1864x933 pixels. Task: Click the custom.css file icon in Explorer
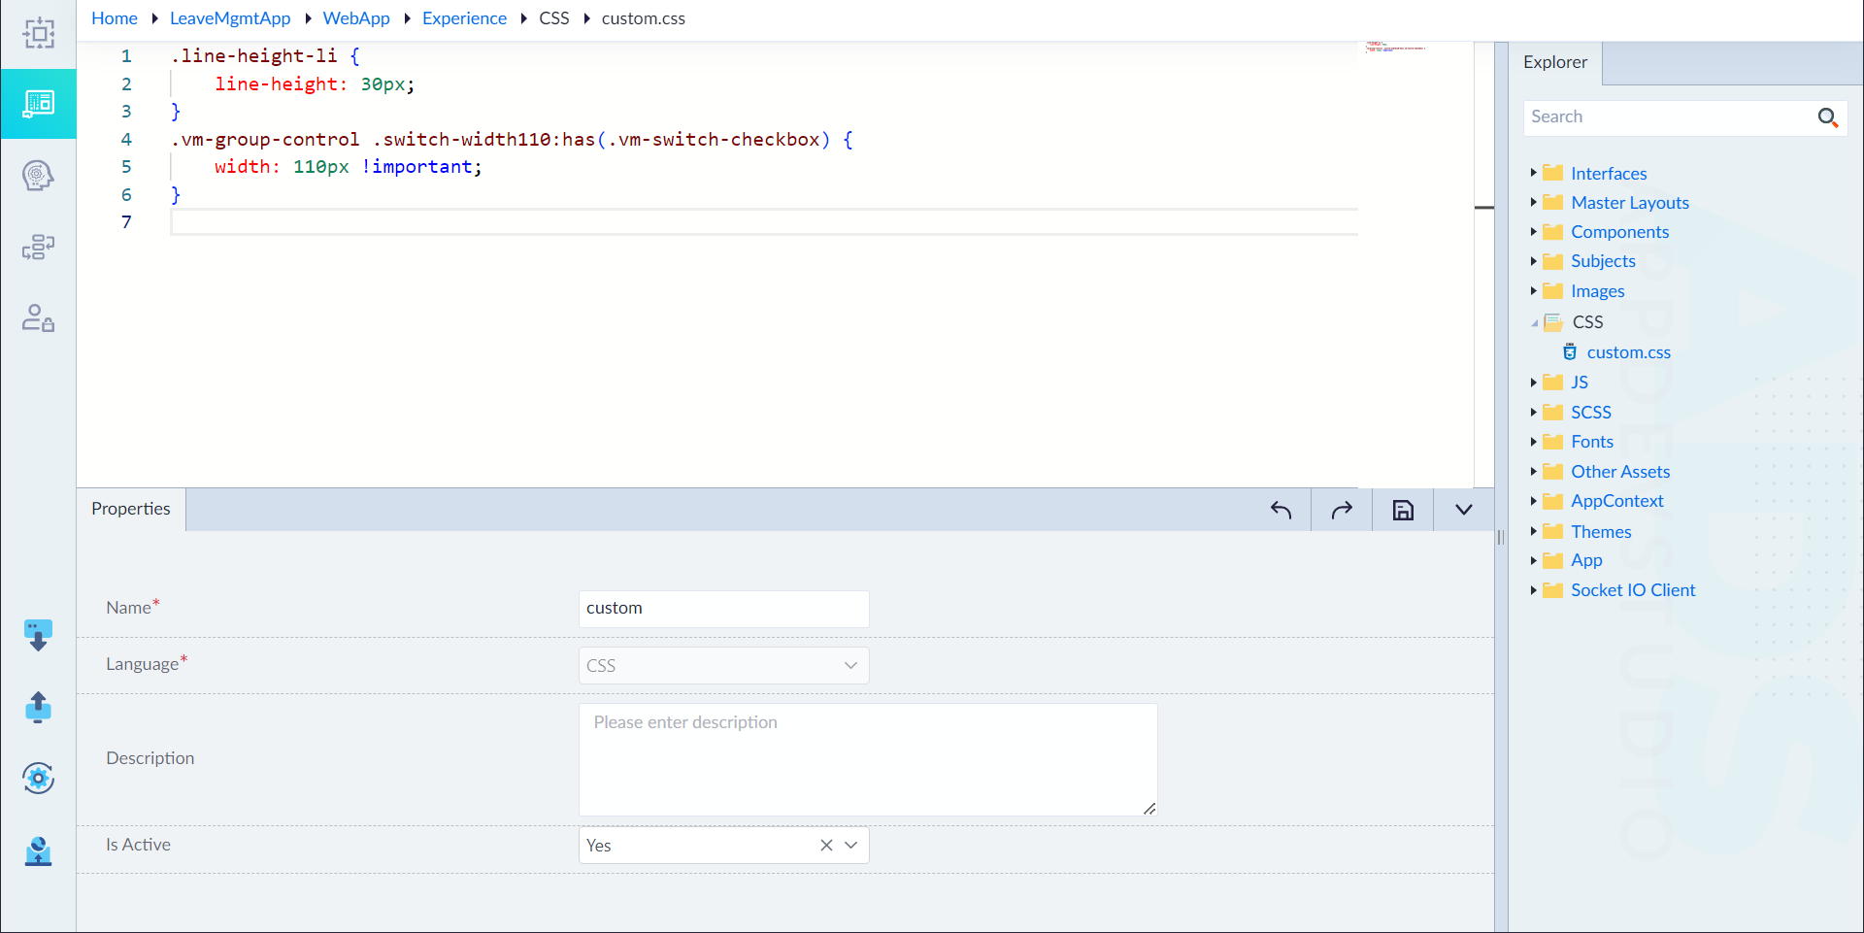(x=1570, y=352)
